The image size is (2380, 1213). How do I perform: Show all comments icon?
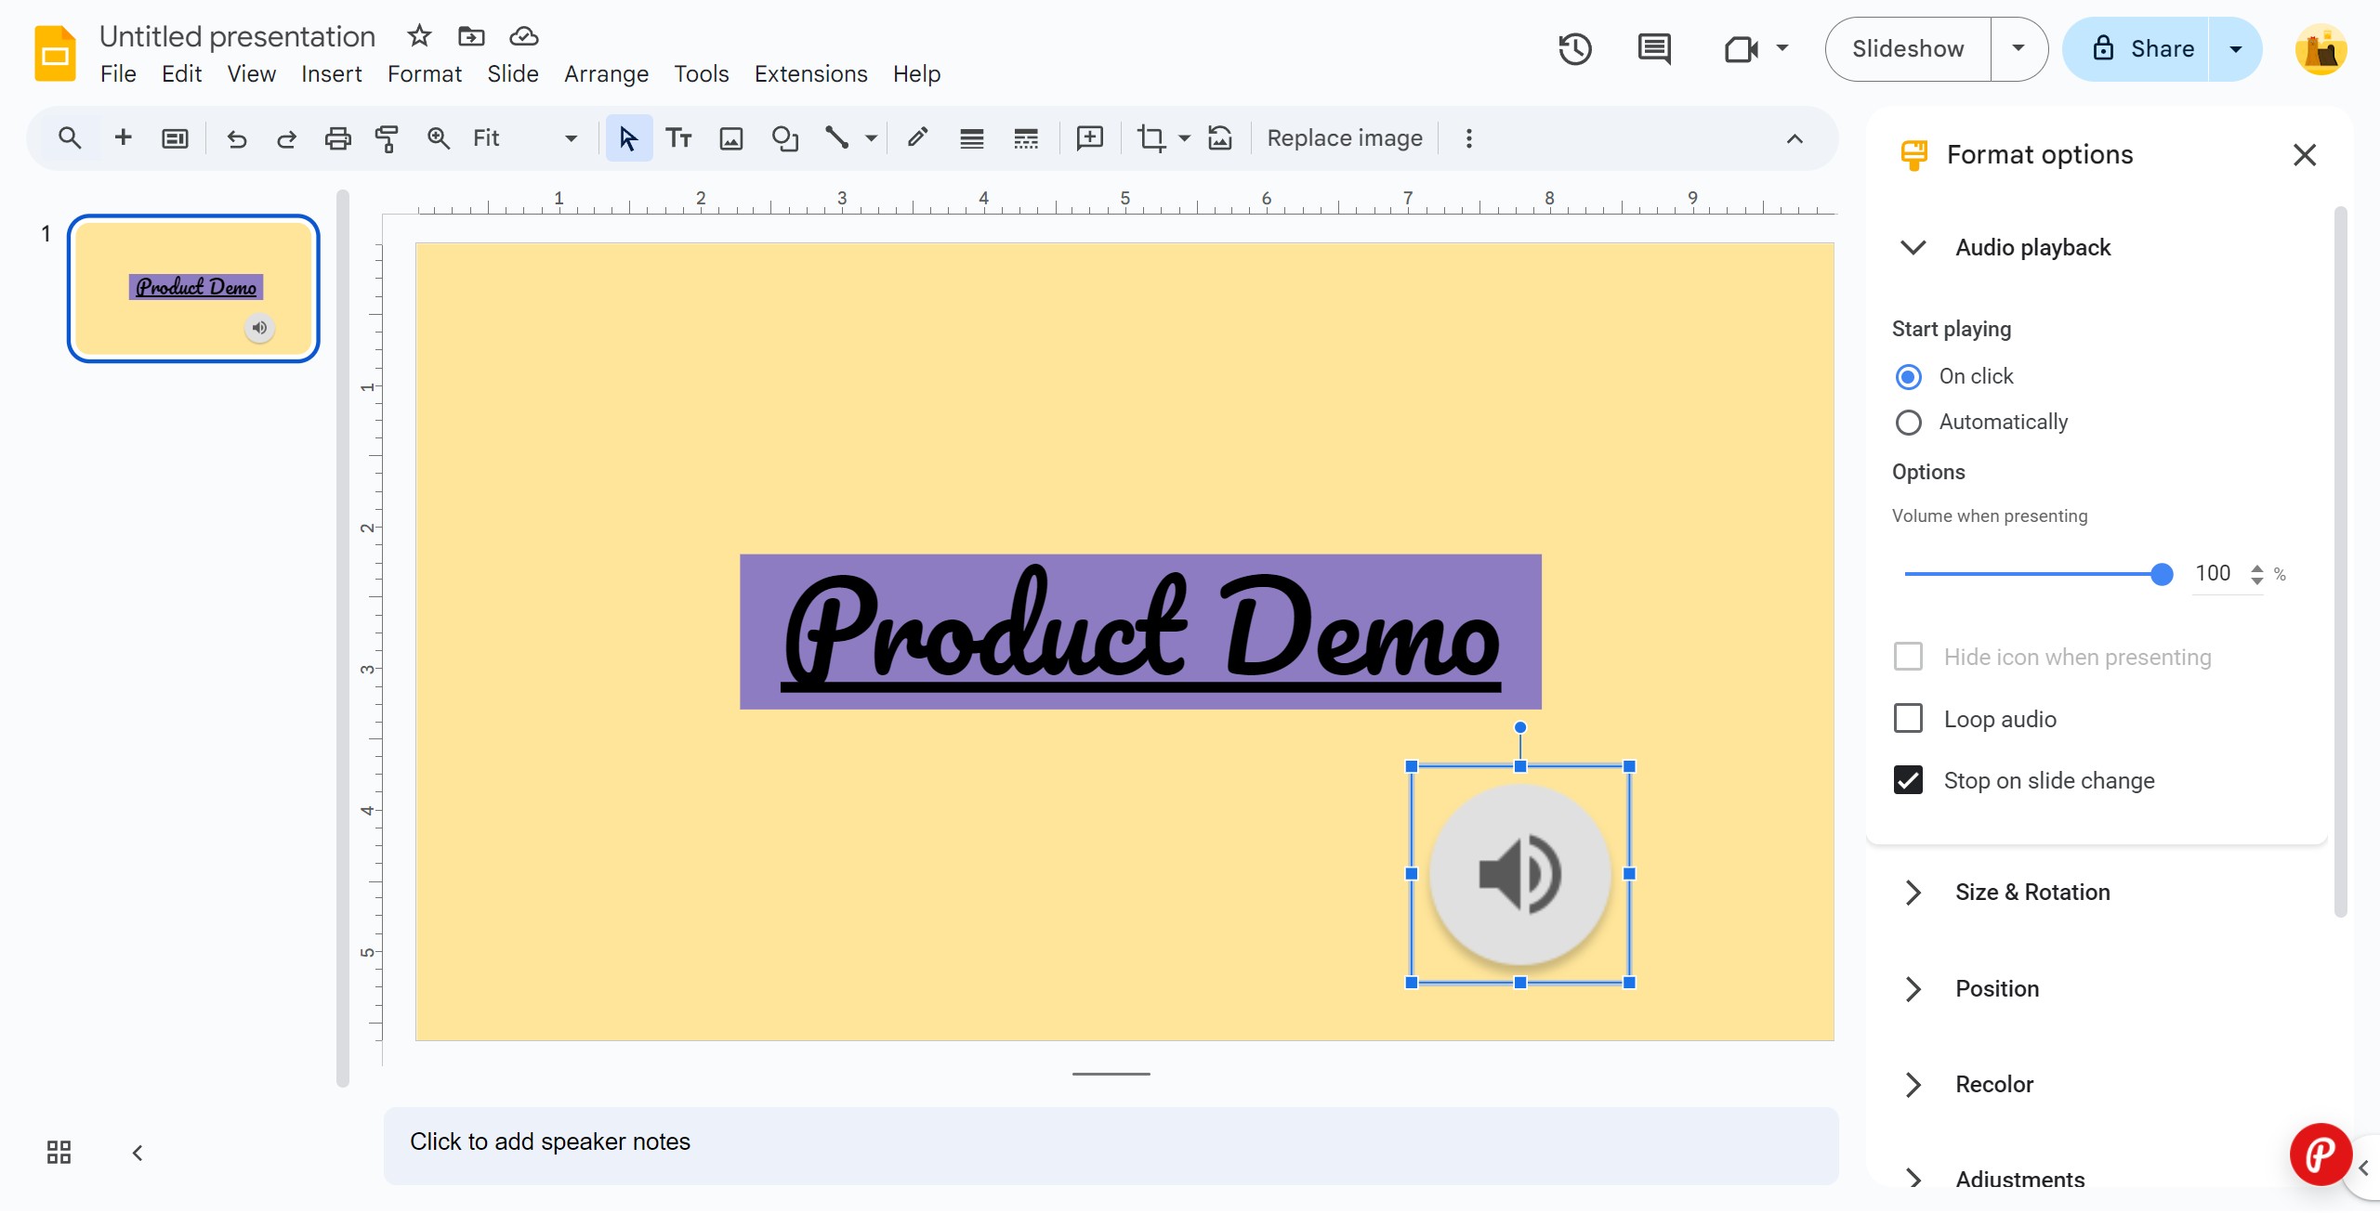coord(1654,49)
